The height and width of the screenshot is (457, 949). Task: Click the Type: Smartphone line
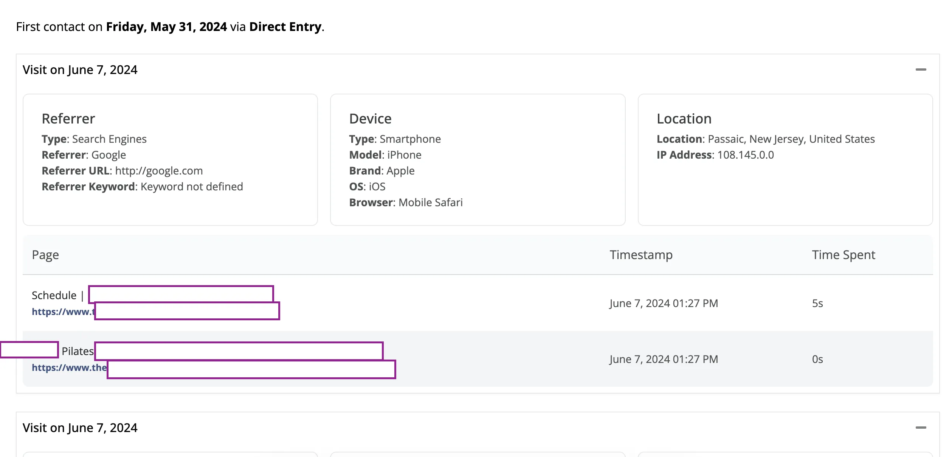coord(395,139)
